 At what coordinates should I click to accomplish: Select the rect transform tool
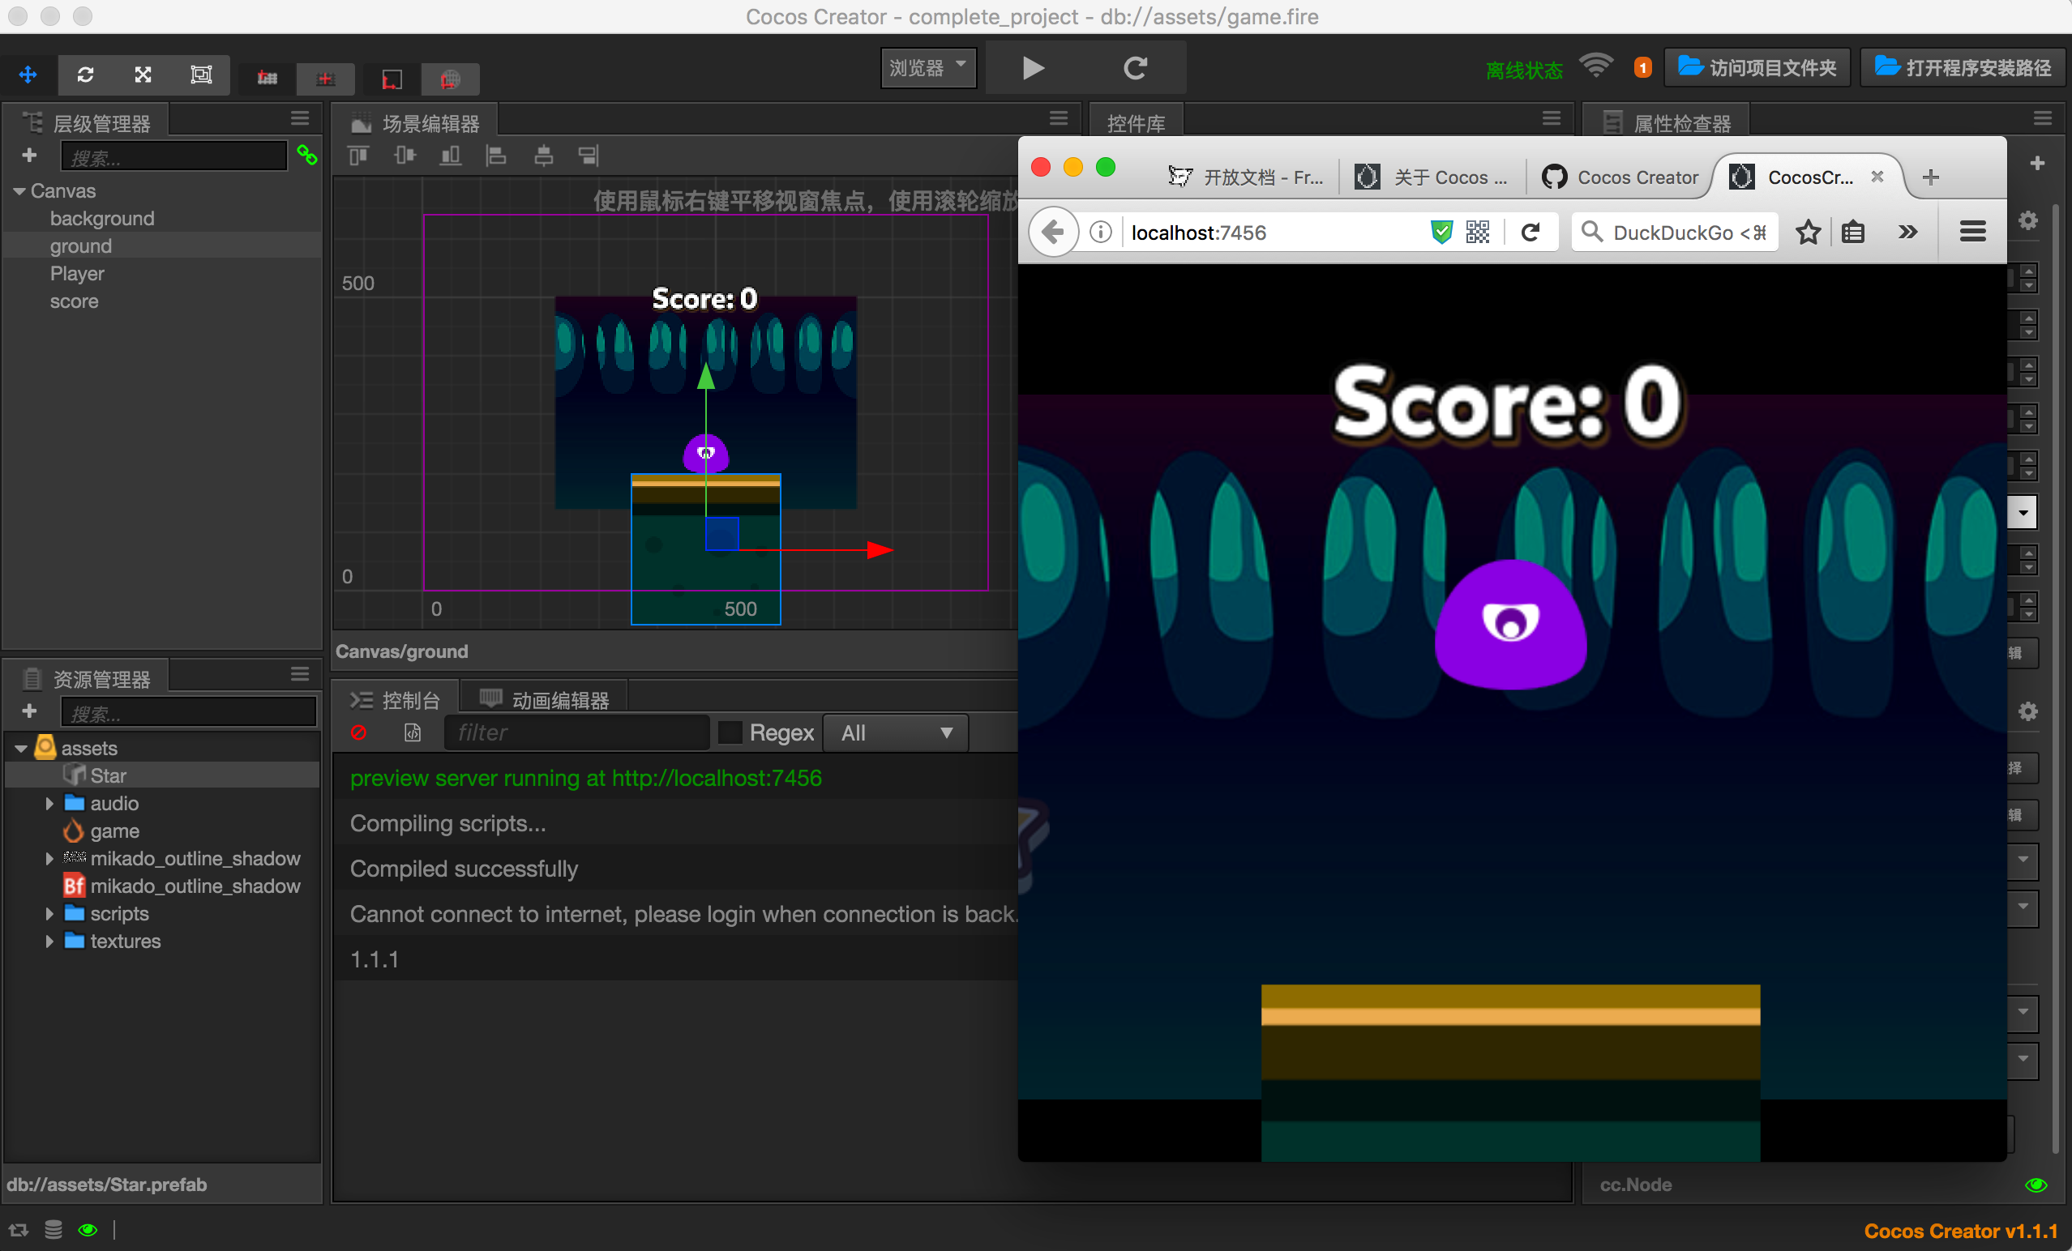coord(201,75)
